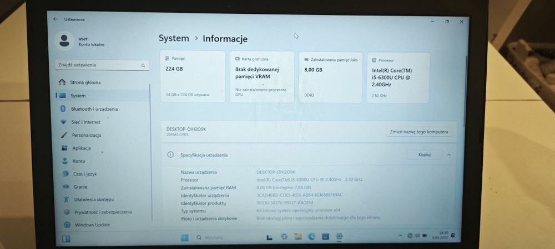
Task: Click the Personalizacja brush icon
Action: pos(64,134)
